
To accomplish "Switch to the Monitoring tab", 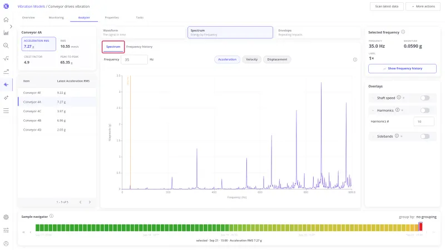I will [x=56, y=18].
